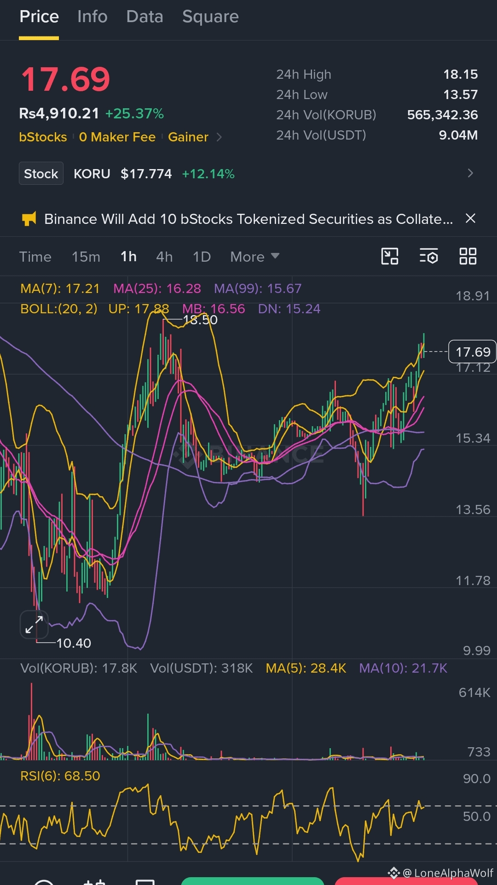This screenshot has width=497, height=885.
Task: Tap the MB: 16.56 Bollinger value
Action: 214,309
